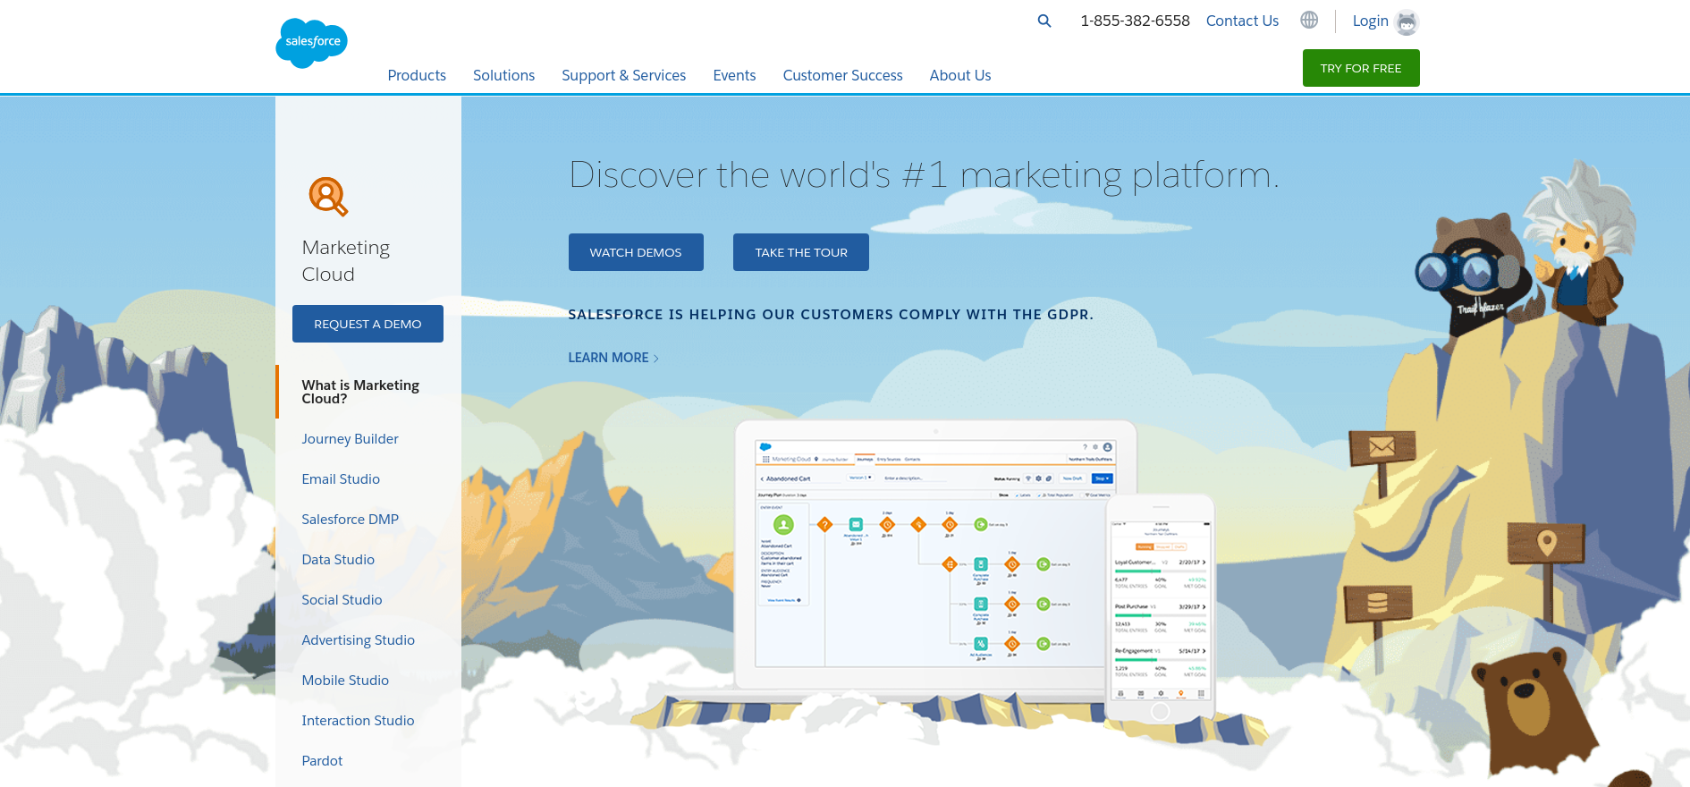The width and height of the screenshot is (1690, 787).
Task: Open the Customer Success menu
Action: click(842, 75)
